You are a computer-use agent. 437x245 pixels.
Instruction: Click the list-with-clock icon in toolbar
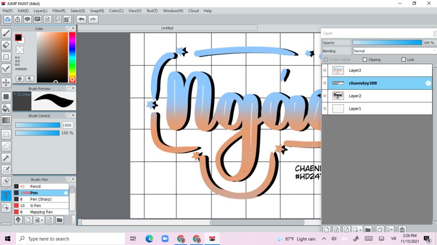(x=57, y=19)
